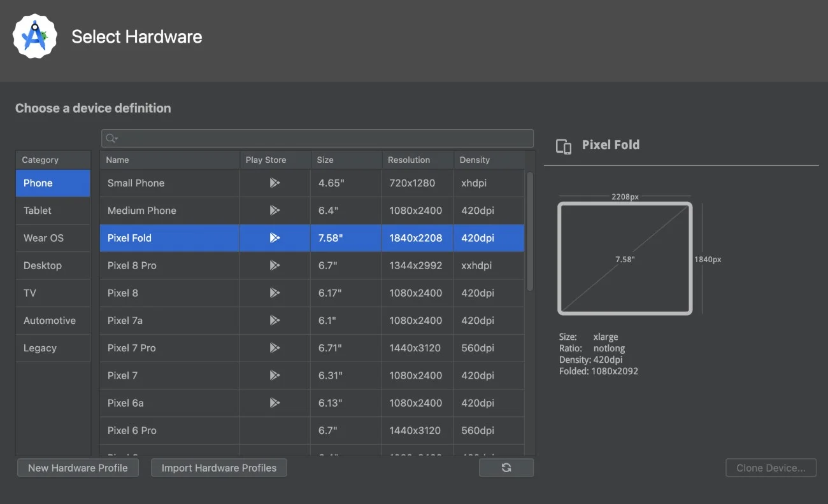This screenshot has width=828, height=504.
Task: Click the Select Hardware title
Action: pos(137,37)
